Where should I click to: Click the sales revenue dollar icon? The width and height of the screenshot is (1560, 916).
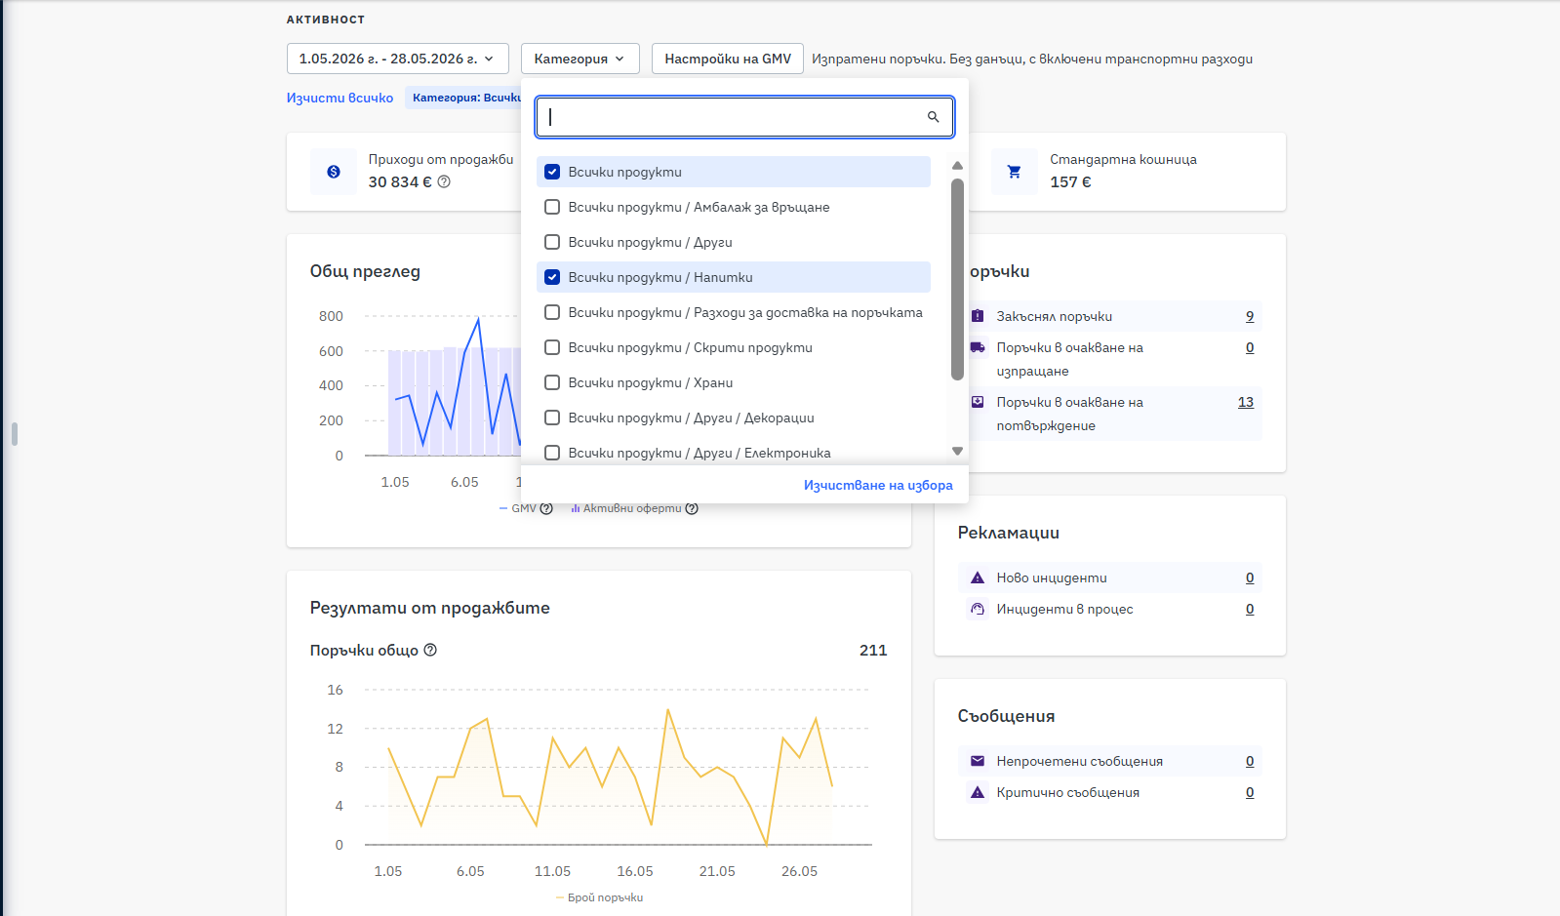point(334,172)
